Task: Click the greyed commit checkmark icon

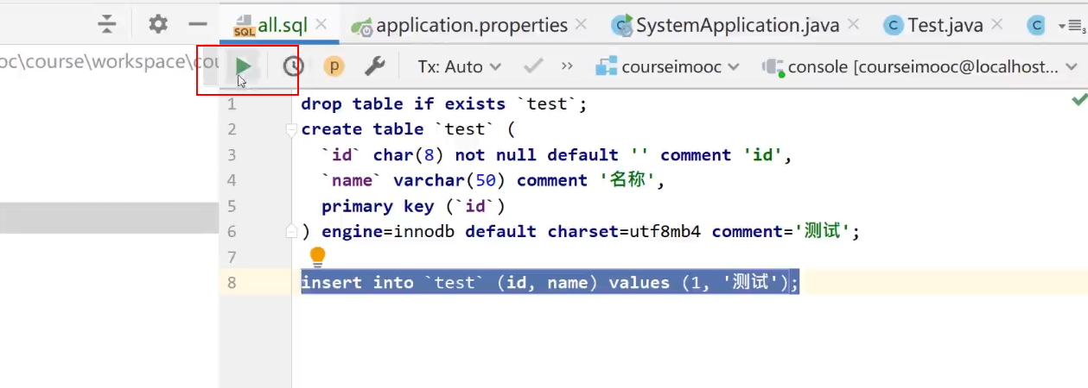Action: tap(533, 66)
